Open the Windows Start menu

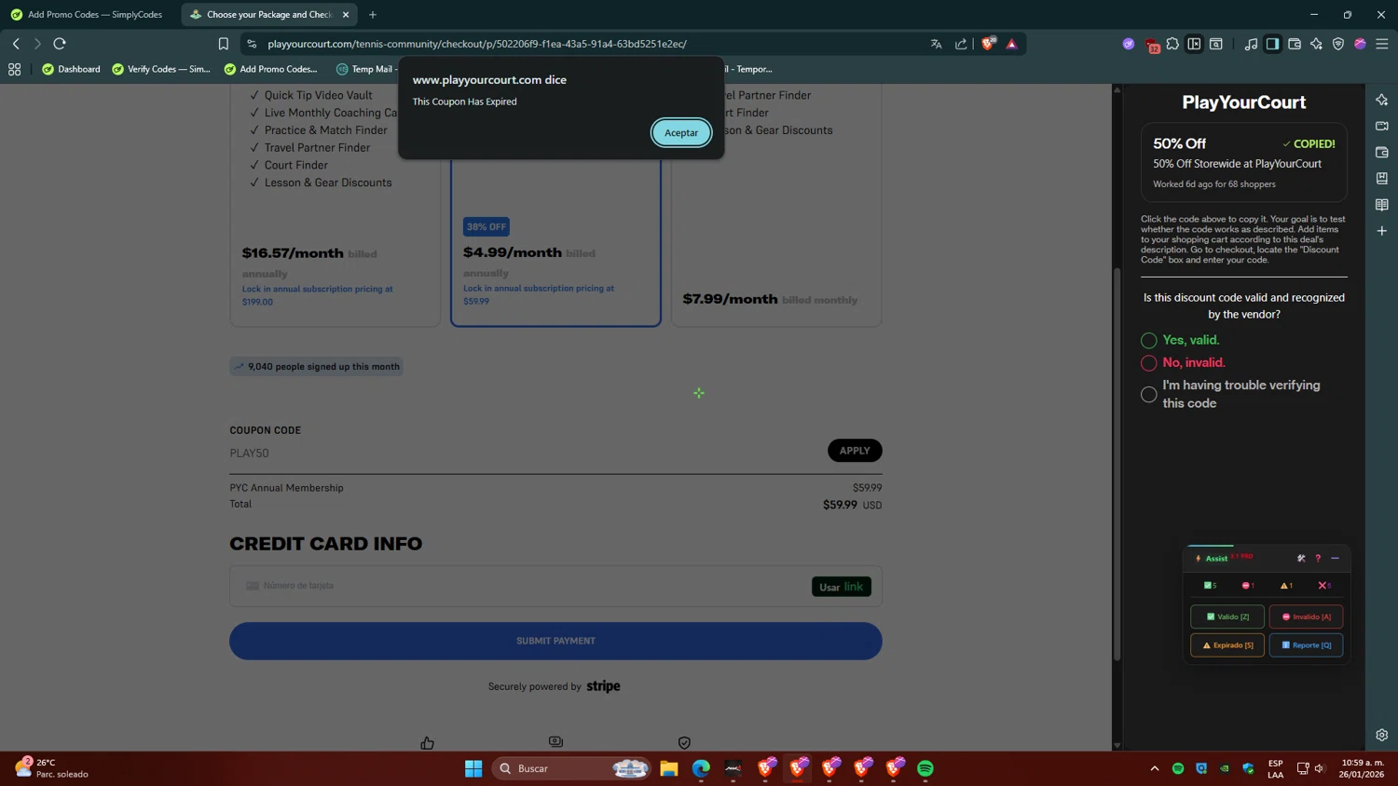point(473,768)
